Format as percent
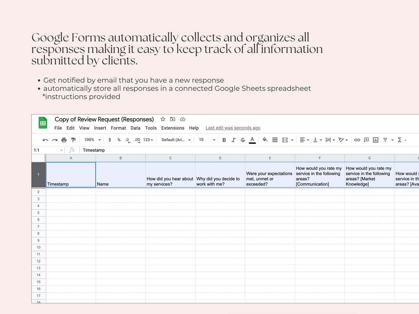This screenshot has width=419, height=314. click(119, 140)
